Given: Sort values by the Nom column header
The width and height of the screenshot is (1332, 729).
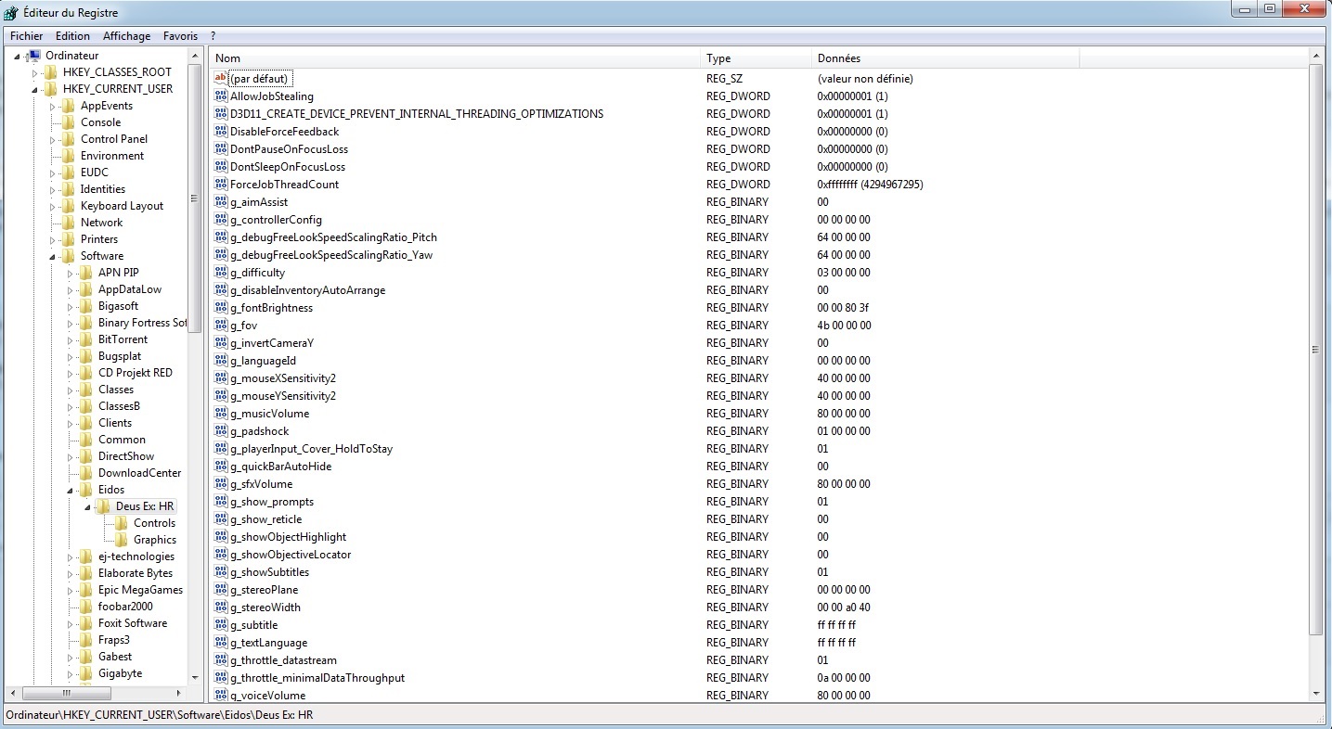Looking at the screenshot, I should (x=455, y=58).
